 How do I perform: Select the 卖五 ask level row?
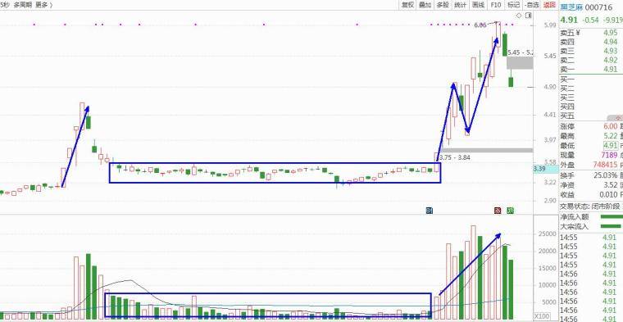(591, 33)
